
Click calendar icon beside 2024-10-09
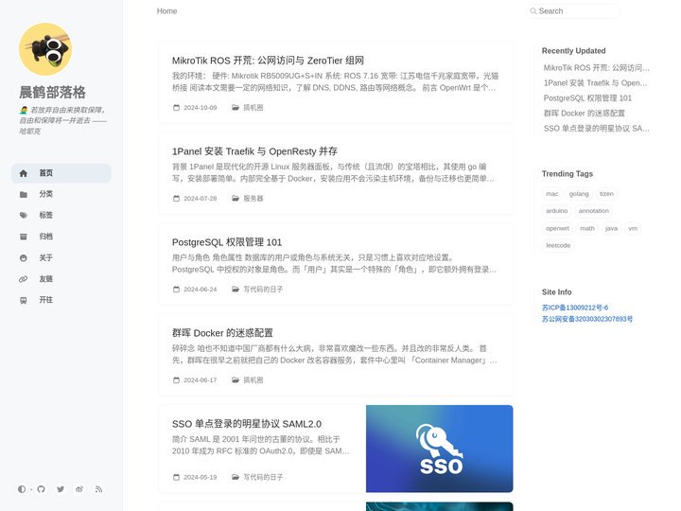point(176,107)
